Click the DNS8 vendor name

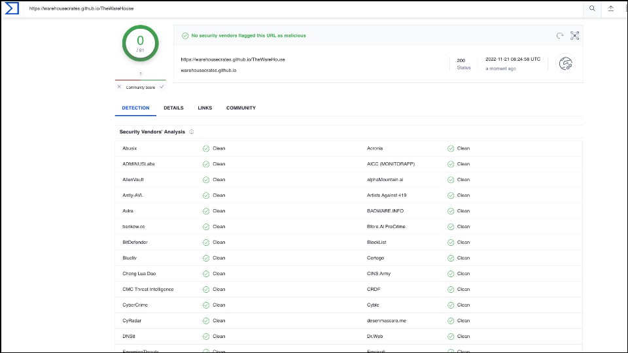(129, 337)
